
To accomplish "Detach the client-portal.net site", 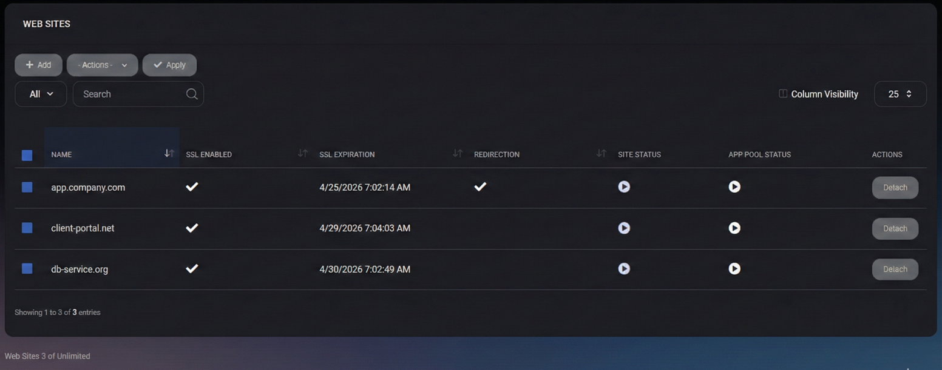I will click(x=895, y=229).
